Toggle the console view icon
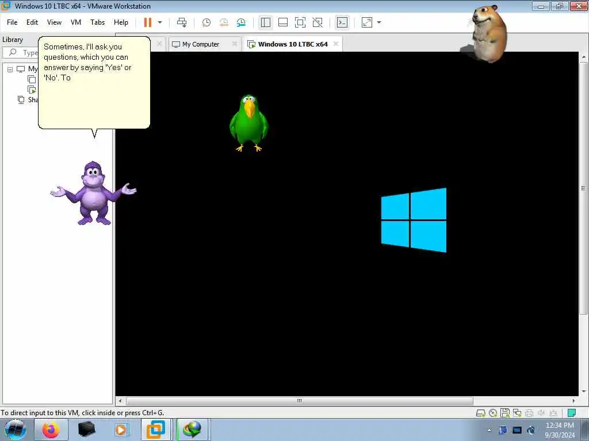This screenshot has width=589, height=441. pos(342,22)
